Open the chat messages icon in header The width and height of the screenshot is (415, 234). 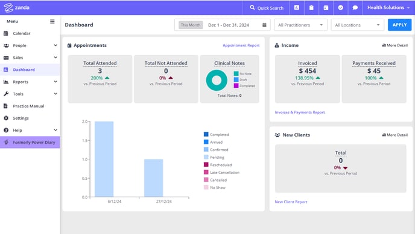point(355,8)
